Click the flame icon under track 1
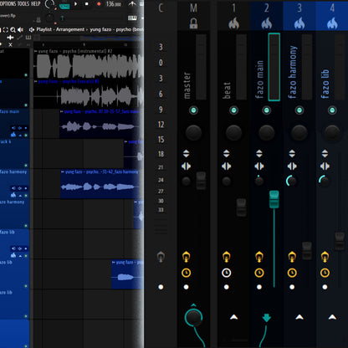 pyautogui.click(x=233, y=23)
